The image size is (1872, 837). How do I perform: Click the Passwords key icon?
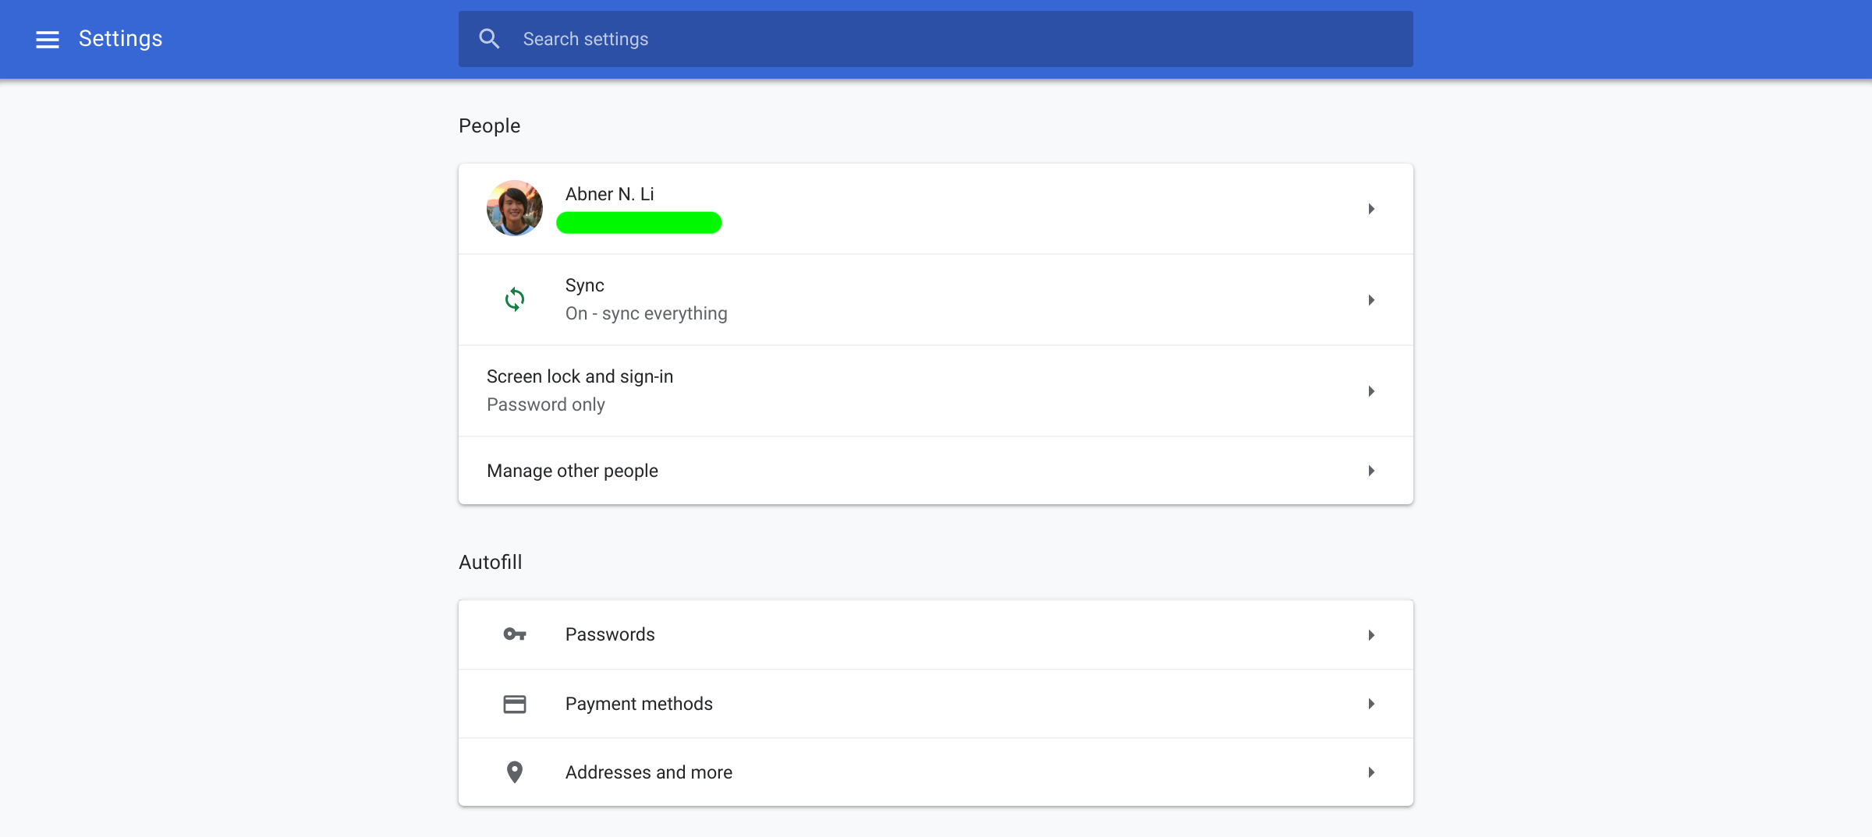[x=515, y=634]
